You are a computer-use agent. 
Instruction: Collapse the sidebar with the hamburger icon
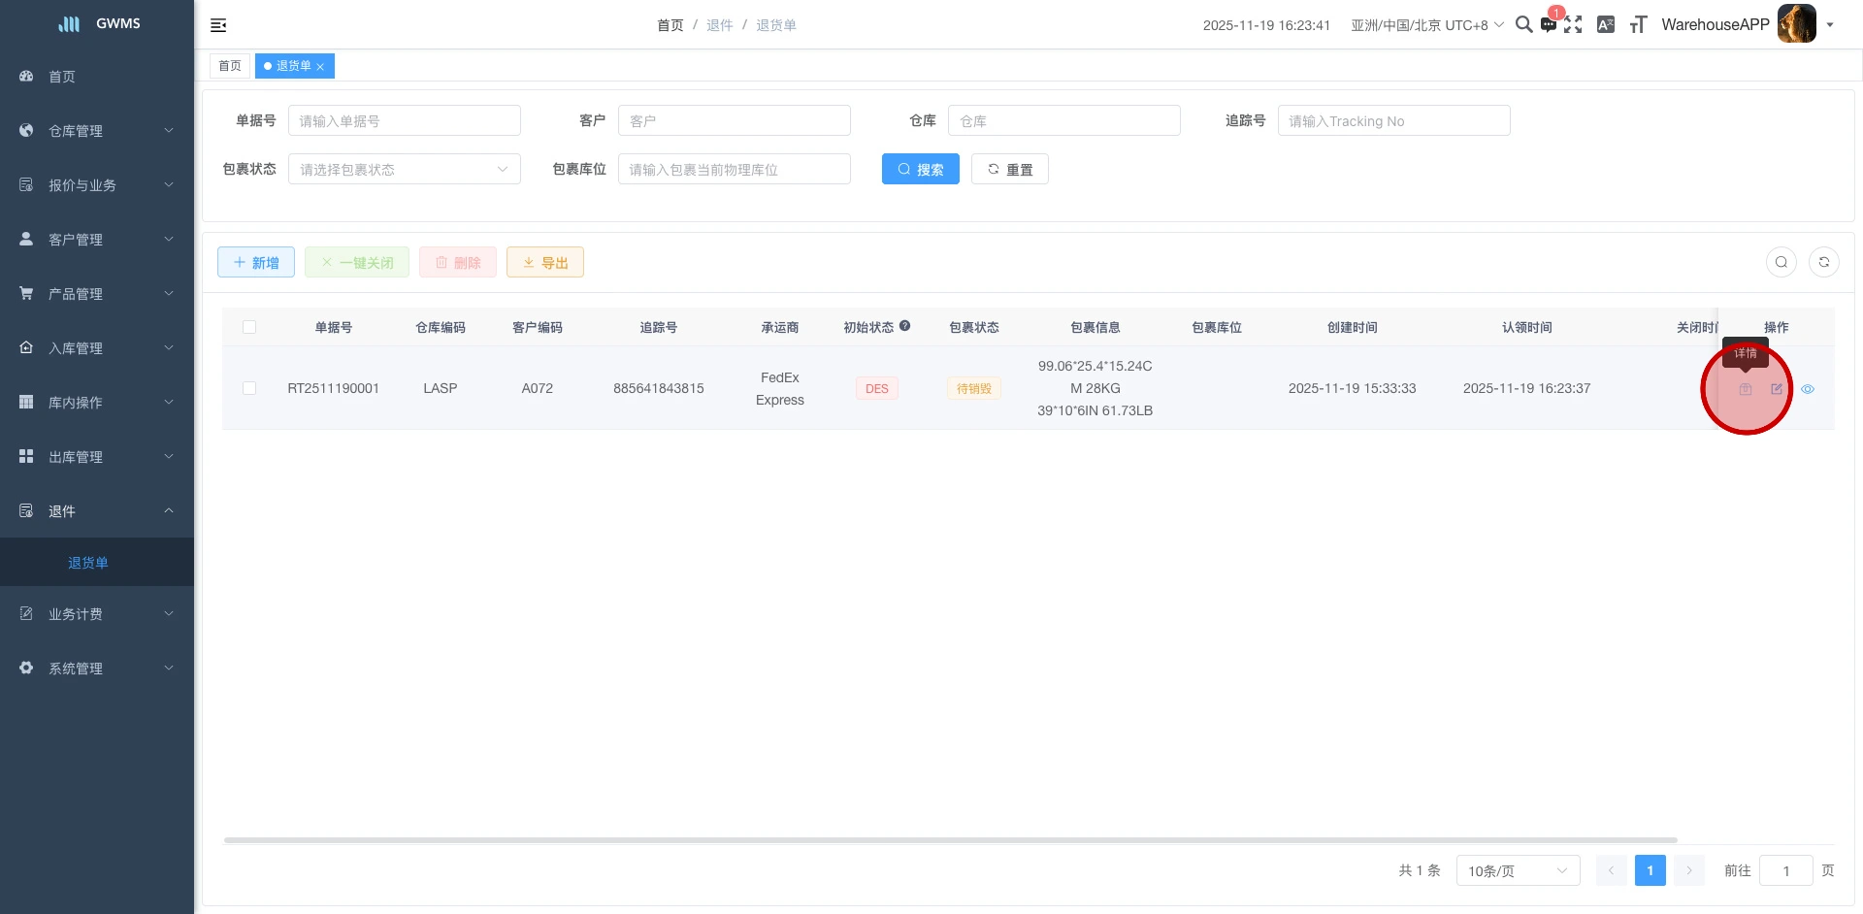(218, 25)
